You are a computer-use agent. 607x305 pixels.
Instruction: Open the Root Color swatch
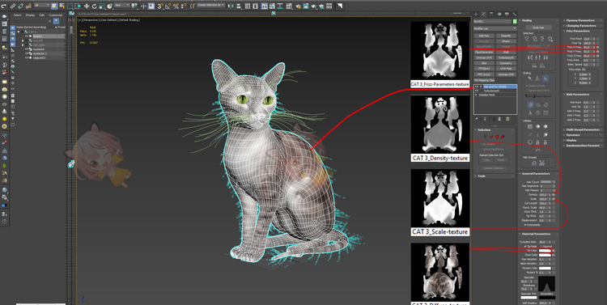tap(545, 255)
